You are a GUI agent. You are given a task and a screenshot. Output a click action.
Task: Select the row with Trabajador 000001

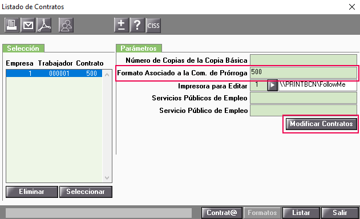[54, 73]
